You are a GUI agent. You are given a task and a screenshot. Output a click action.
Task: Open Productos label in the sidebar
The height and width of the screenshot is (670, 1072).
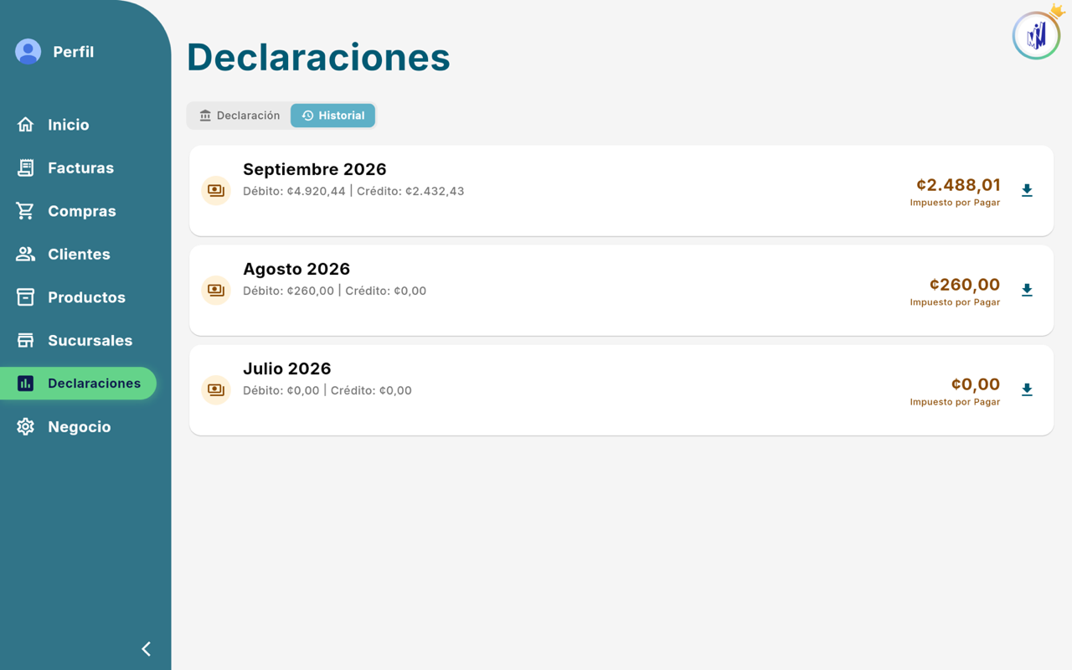[87, 297]
